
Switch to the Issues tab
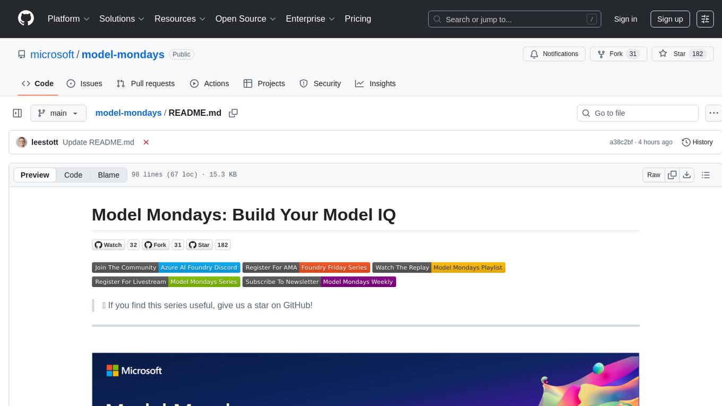tap(84, 83)
